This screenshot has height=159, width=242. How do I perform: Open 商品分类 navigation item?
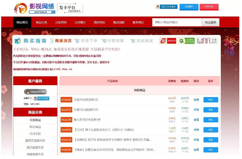pyautogui.click(x=41, y=23)
